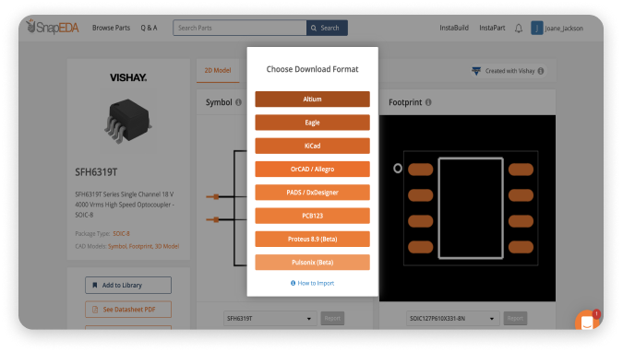Click the Symbol info icon
The height and width of the screenshot is (352, 623).
[x=238, y=102]
